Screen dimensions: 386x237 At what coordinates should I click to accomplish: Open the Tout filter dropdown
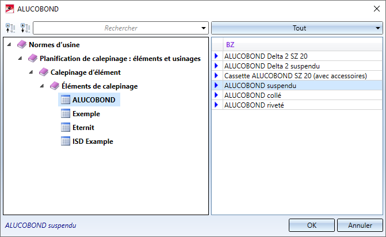point(297,28)
